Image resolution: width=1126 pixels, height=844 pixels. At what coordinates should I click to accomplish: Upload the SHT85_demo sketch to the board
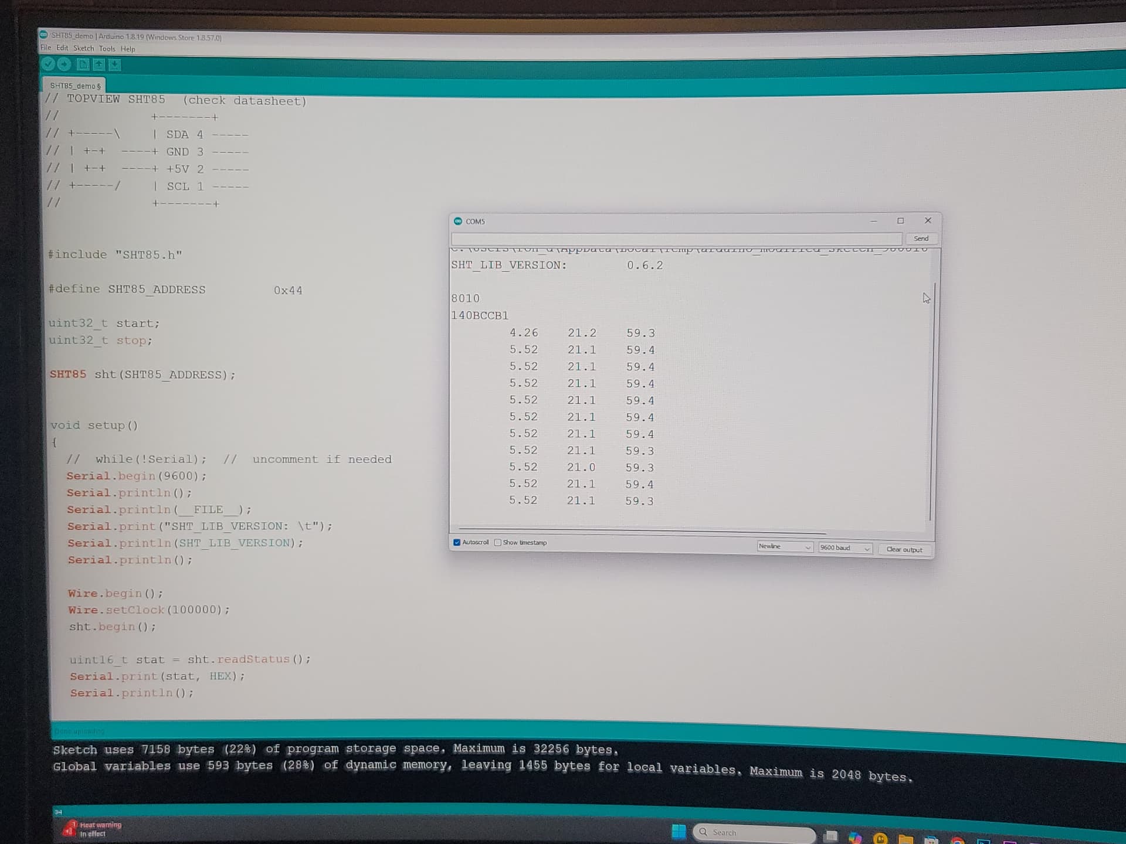(63, 64)
